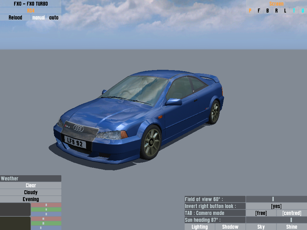This screenshot has width=307, height=230.
Task: Select the RS4 skin name
Action: (x=31, y=11)
